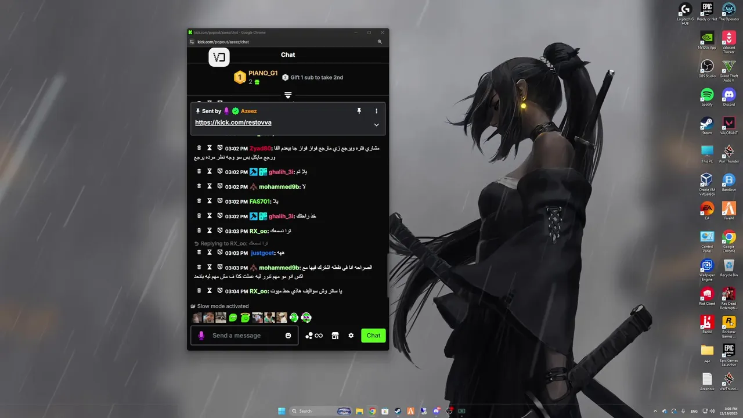Viewport: 743px width, 418px height.
Task: Delete Zyad80's message with its trash icon
Action: click(x=199, y=148)
